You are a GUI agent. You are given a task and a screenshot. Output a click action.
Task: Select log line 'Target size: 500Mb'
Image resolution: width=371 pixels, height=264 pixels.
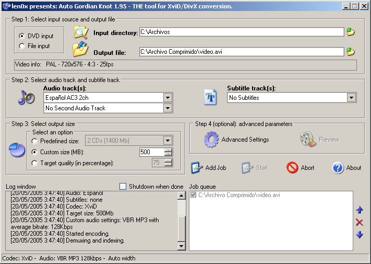click(62, 213)
